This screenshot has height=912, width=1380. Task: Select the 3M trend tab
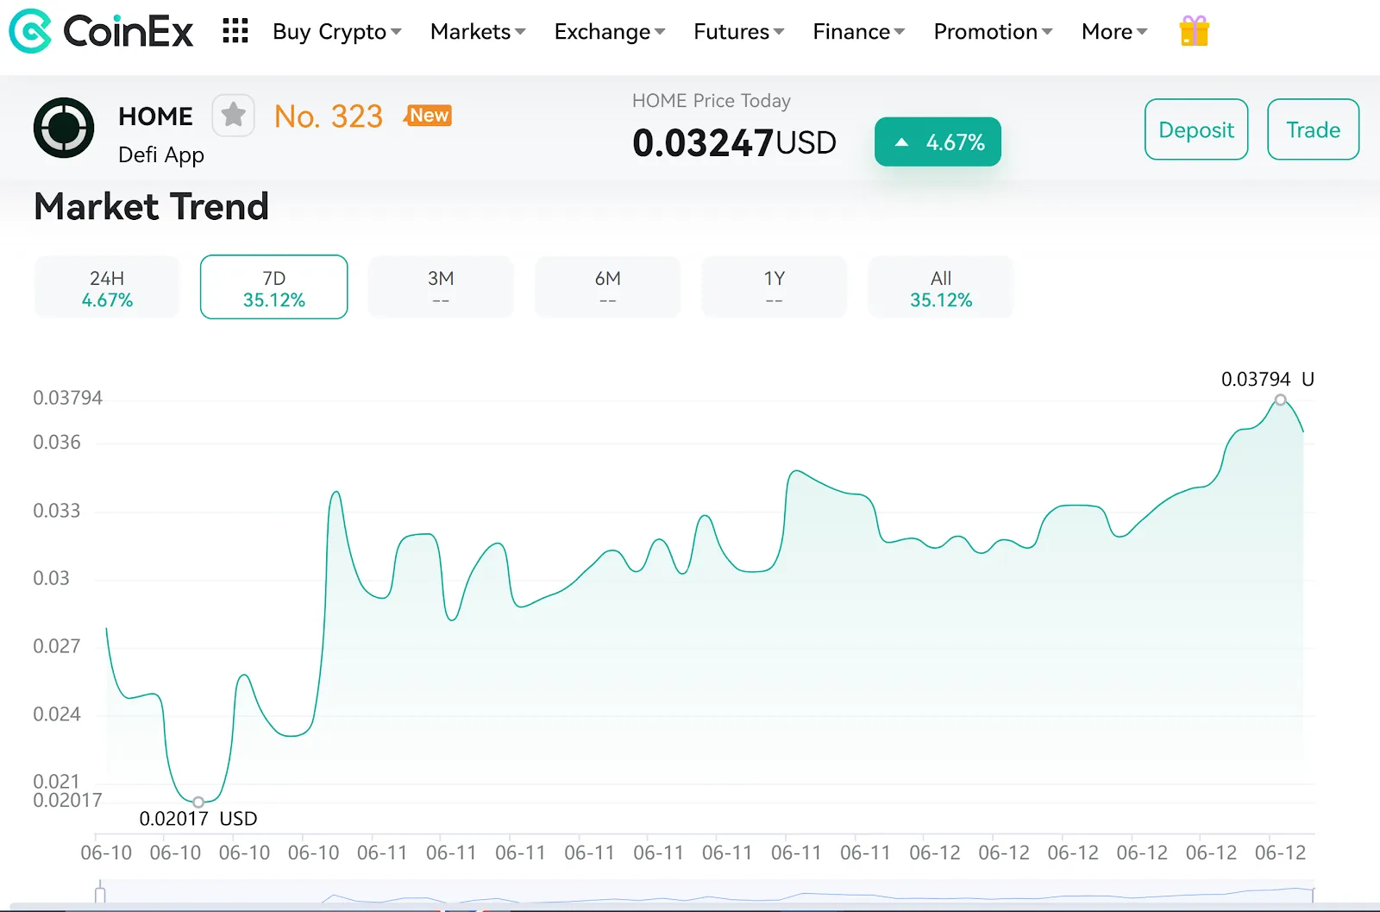441,287
